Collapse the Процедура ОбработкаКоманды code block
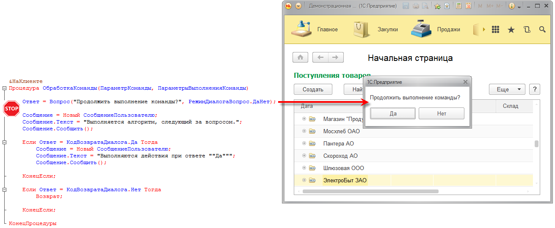The image size is (555, 228). (4, 88)
